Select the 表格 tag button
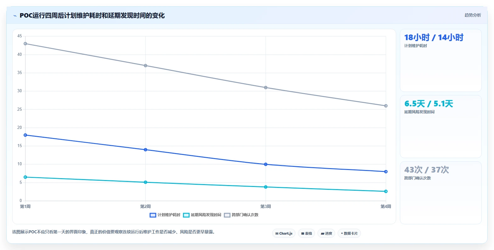This screenshot has height=250, width=494. click(306, 233)
